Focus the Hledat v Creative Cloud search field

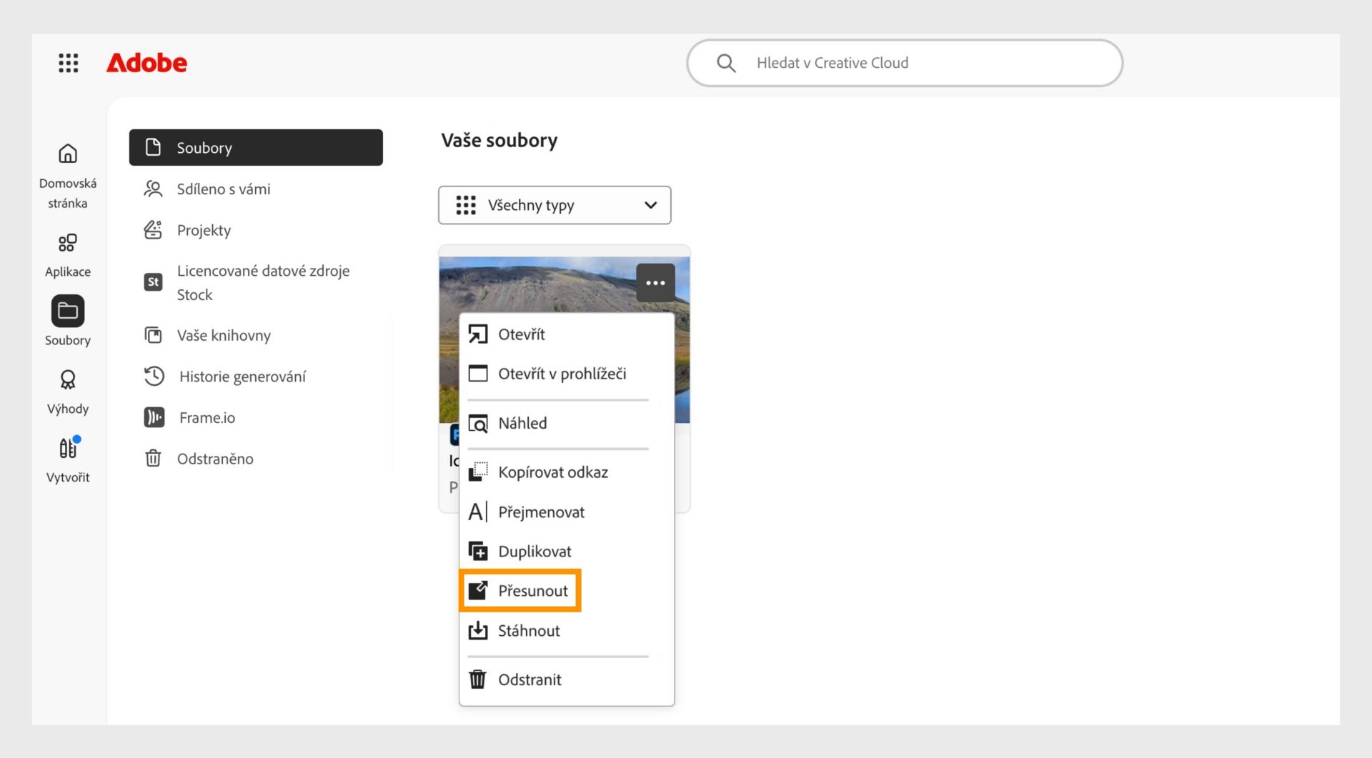click(905, 63)
